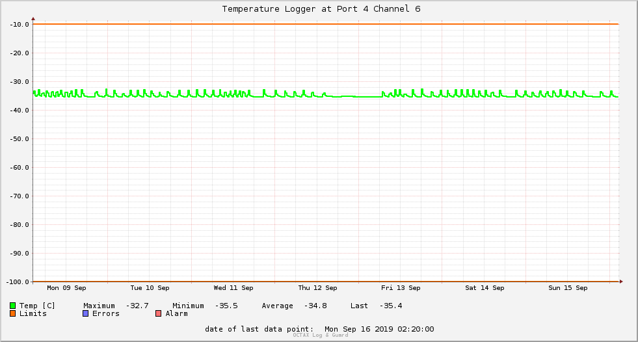Click the -60.0 y-axis label
Viewport: 638px width, 342px height.
[19, 168]
